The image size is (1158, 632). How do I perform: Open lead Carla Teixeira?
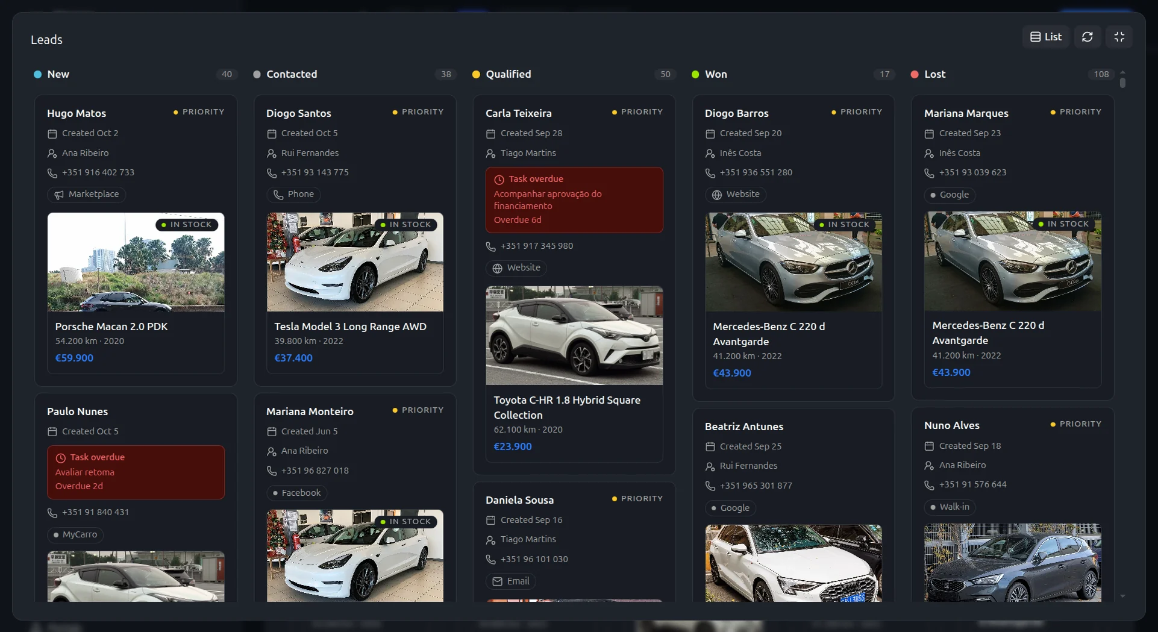(x=519, y=113)
